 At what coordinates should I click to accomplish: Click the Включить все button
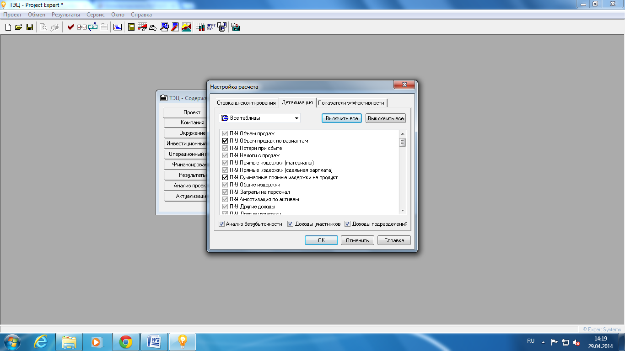[x=342, y=118]
